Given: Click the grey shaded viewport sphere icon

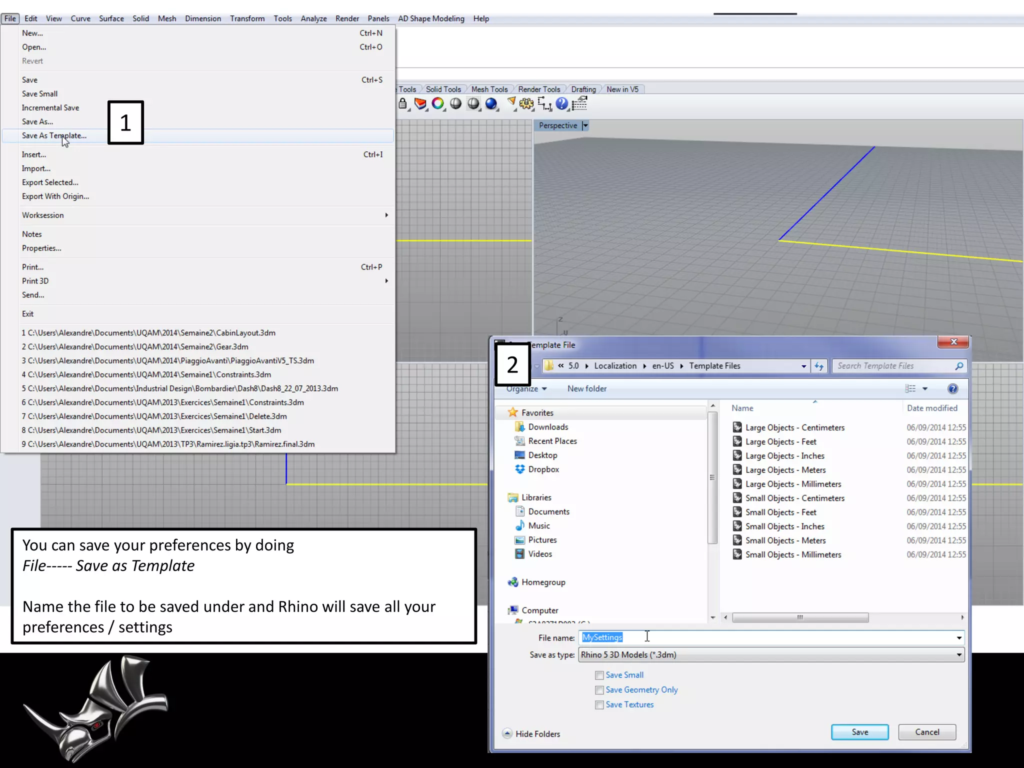Looking at the screenshot, I should [x=455, y=104].
